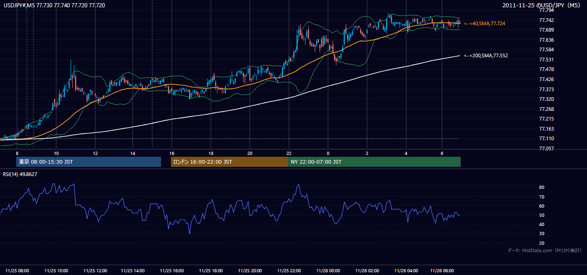
Task: Click the hour tick 18 under the chart
Action: (x=210, y=153)
